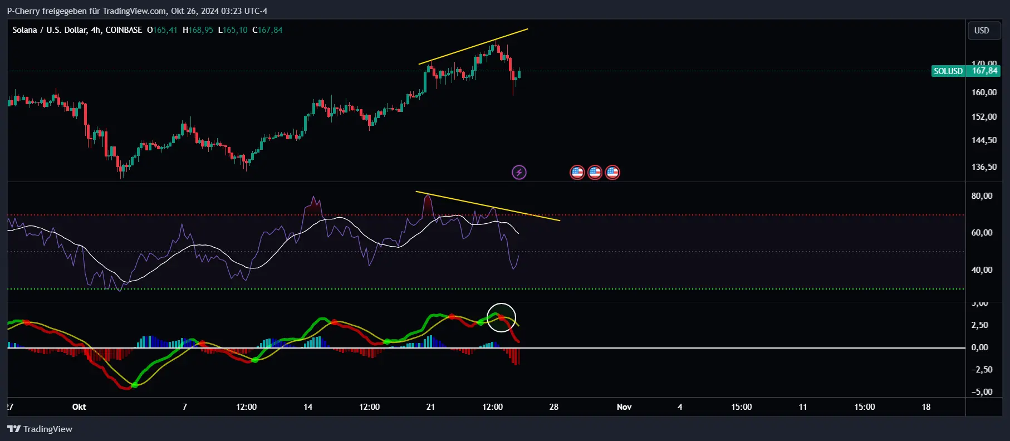Click the close value C167,84
This screenshot has height=441, width=1010.
[267, 30]
